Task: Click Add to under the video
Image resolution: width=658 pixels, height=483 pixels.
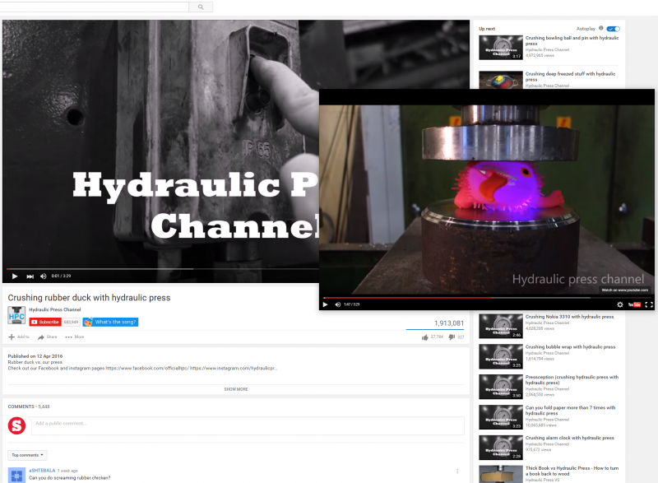Action: pyautogui.click(x=19, y=337)
